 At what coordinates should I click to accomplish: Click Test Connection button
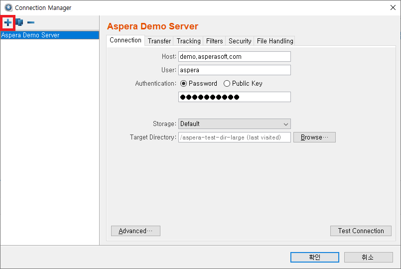pyautogui.click(x=361, y=231)
